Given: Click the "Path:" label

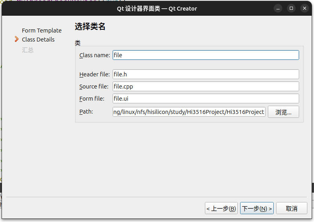Looking at the screenshot, I should pyautogui.click(x=86, y=112).
